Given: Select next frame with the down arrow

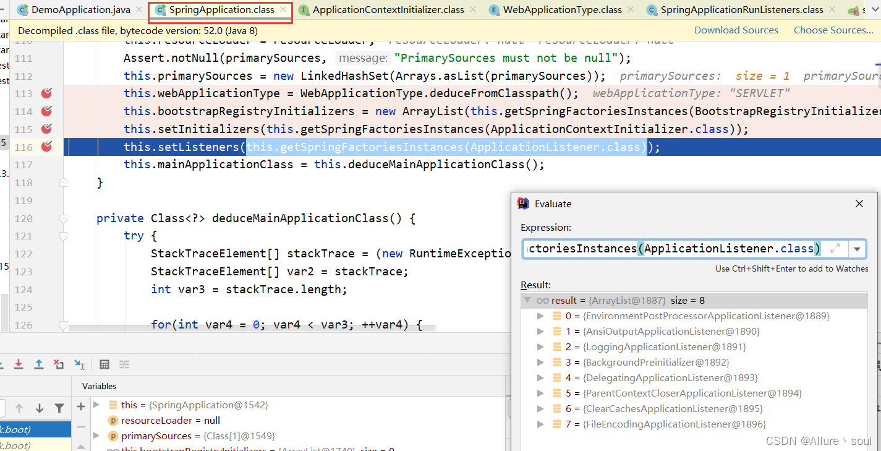Looking at the screenshot, I should click(x=40, y=408).
